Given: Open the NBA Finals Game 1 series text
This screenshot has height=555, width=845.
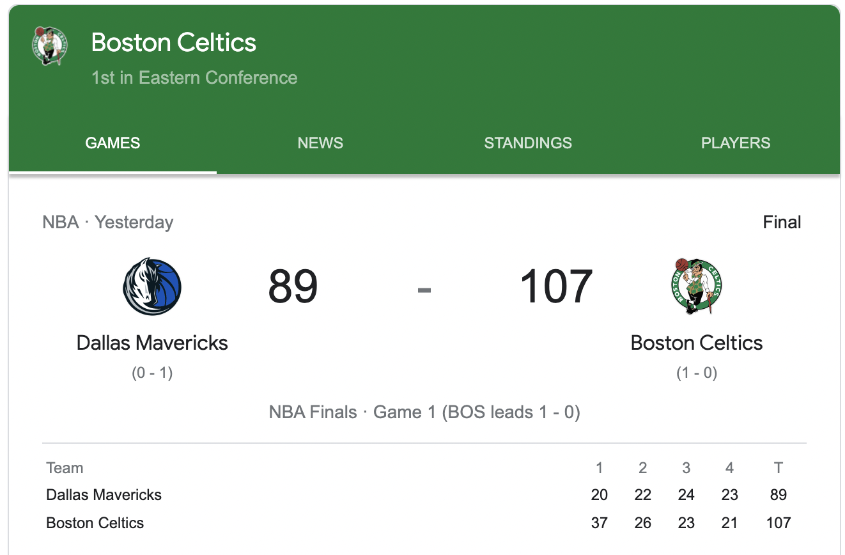Looking at the screenshot, I should tap(424, 412).
